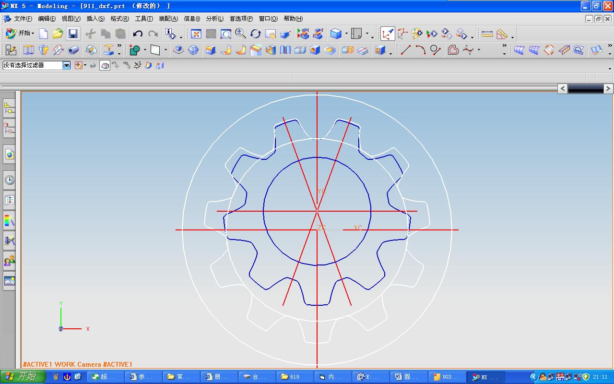Save the part with the floppy disk icon
This screenshot has width=614, height=384.
click(73, 34)
